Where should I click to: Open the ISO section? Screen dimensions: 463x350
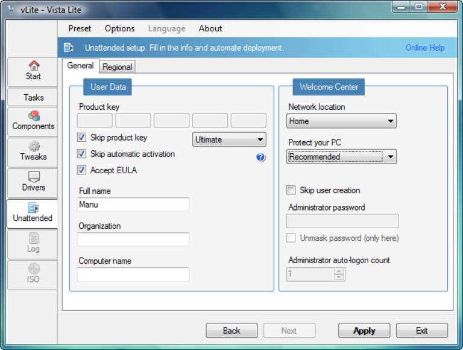[33, 275]
